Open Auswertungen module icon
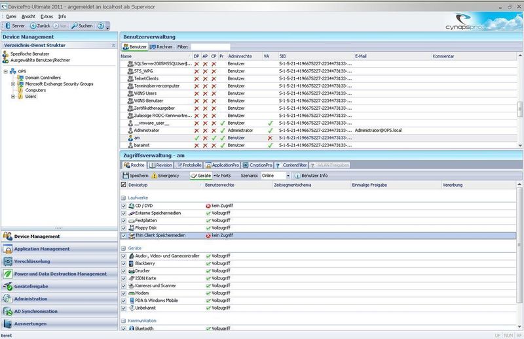This screenshot has width=524, height=339. [x=7, y=324]
